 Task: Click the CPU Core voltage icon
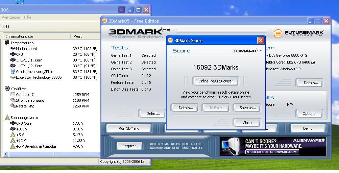tap(13, 123)
